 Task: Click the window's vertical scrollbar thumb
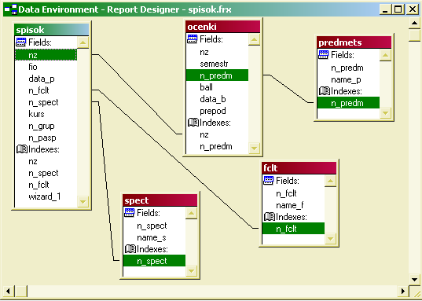[x=414, y=35]
